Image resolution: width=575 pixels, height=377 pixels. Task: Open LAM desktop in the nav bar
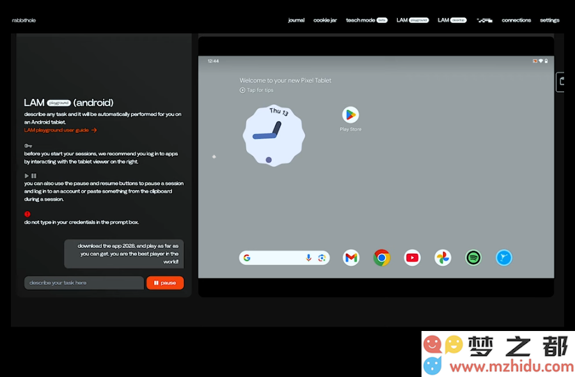coord(452,20)
